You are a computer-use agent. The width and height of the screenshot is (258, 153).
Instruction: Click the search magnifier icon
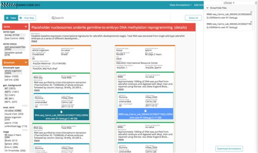[x=53, y=18]
